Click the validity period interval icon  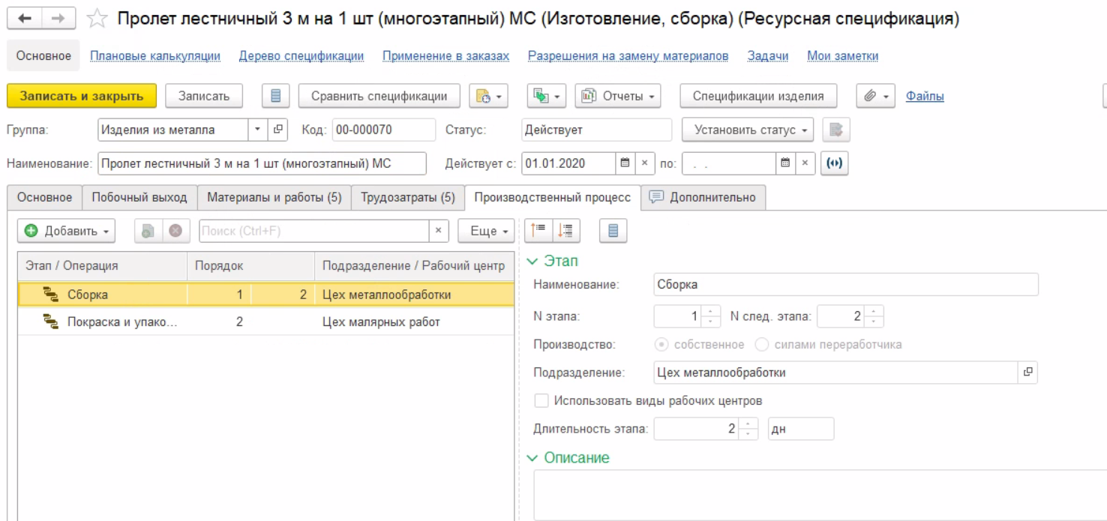tap(834, 163)
